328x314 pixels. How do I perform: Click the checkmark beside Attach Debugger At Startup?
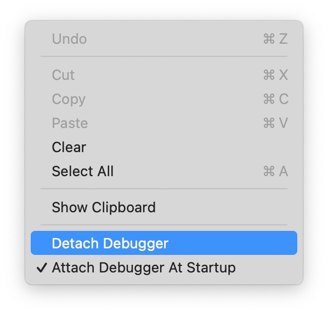[x=42, y=268]
